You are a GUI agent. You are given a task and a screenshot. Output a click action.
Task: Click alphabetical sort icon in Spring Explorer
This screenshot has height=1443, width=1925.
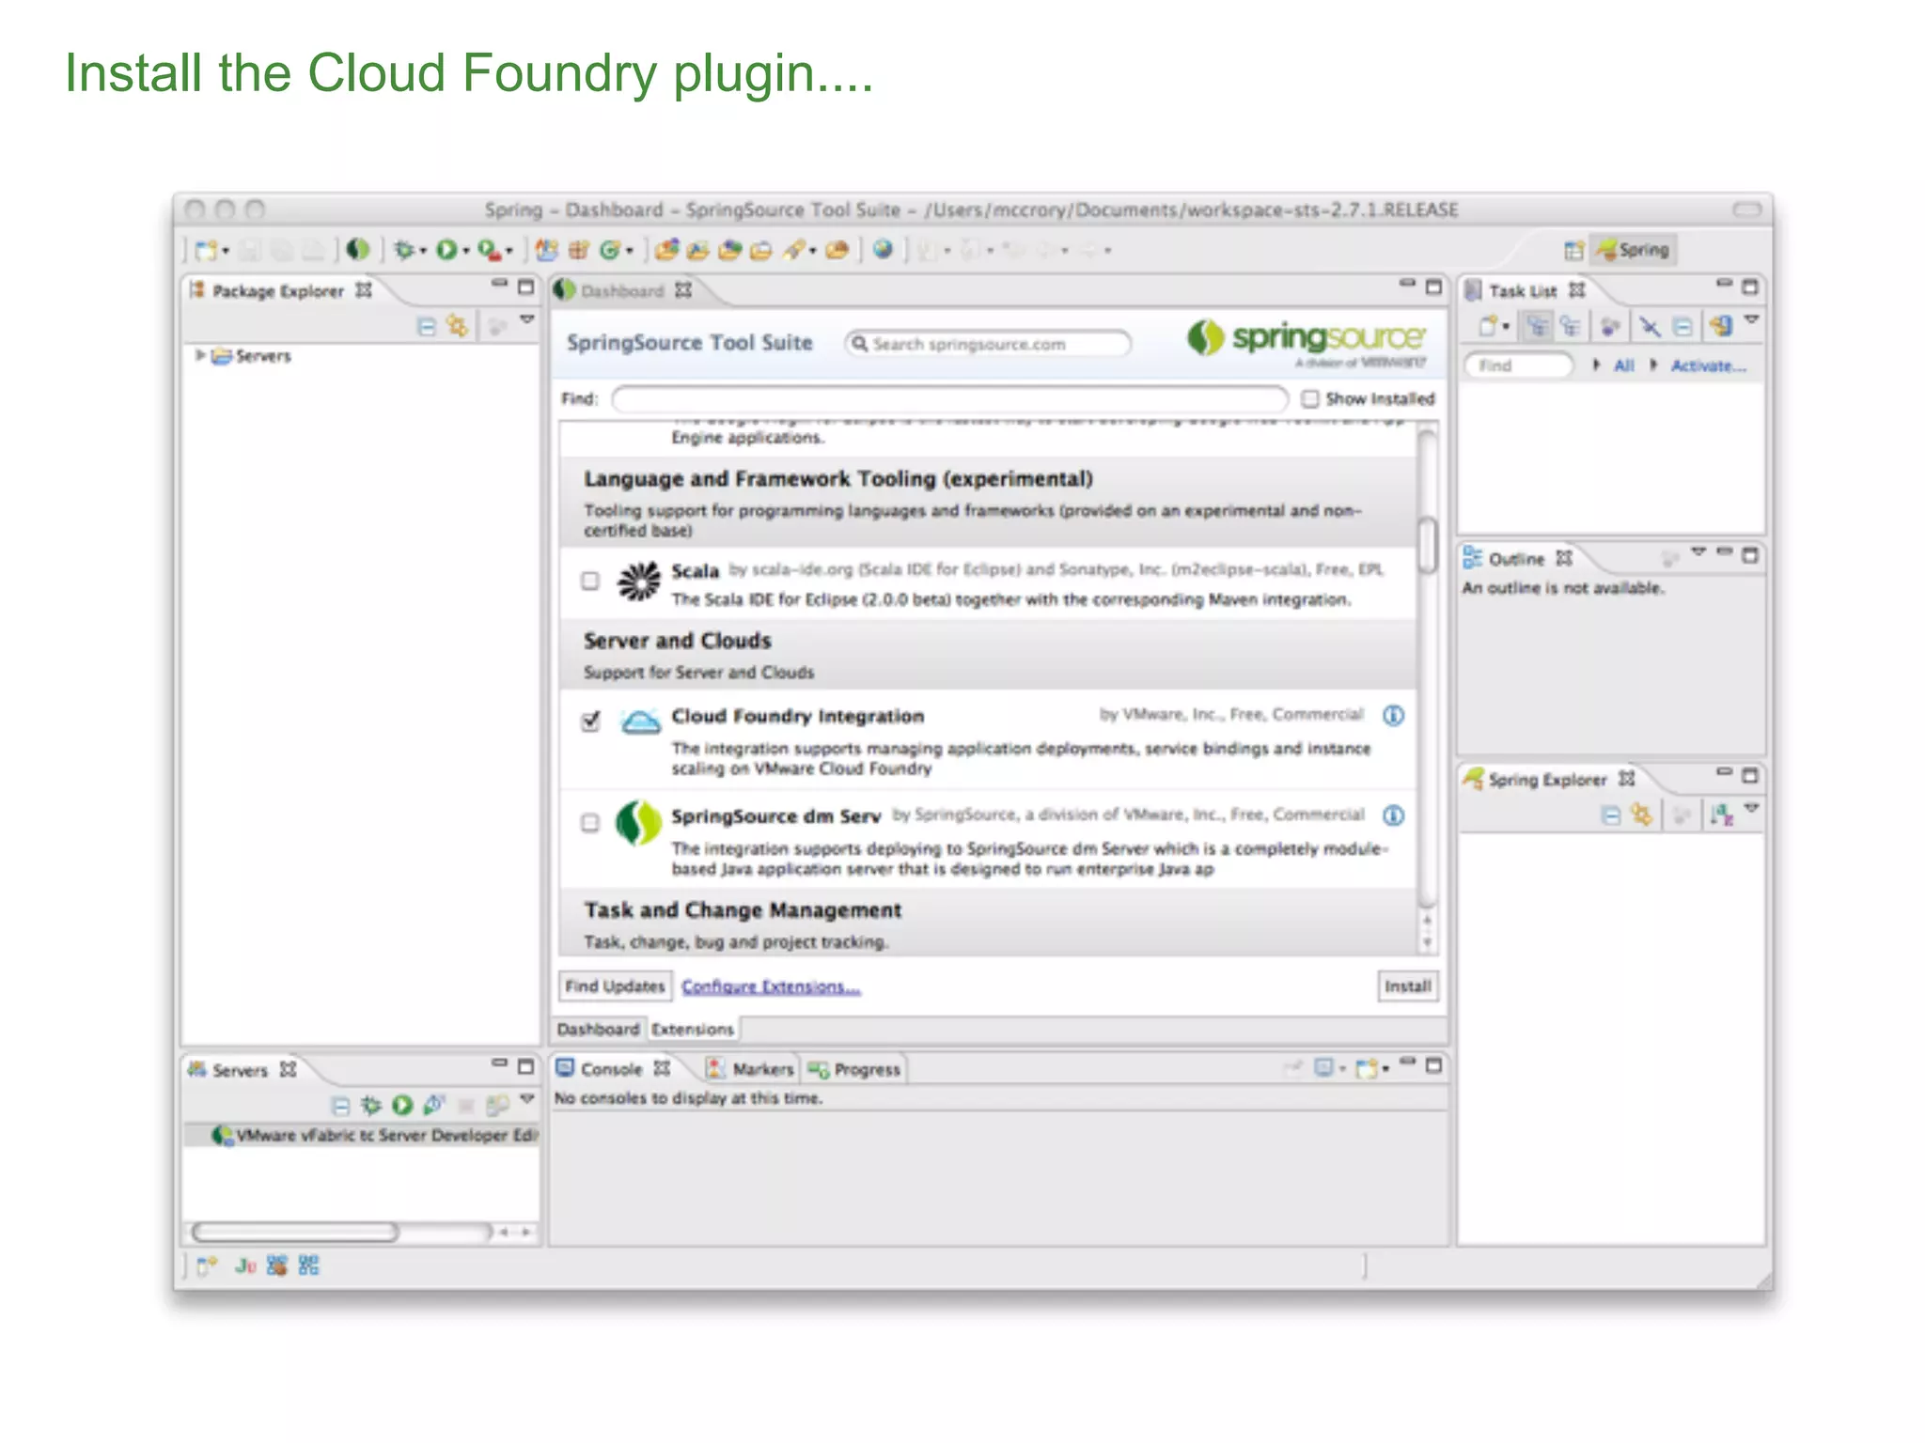pyautogui.click(x=1721, y=815)
